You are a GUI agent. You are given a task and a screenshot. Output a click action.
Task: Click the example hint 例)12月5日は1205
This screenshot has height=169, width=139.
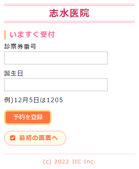(34, 100)
